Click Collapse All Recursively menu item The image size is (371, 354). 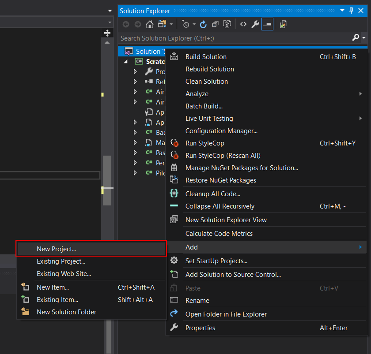point(267,206)
